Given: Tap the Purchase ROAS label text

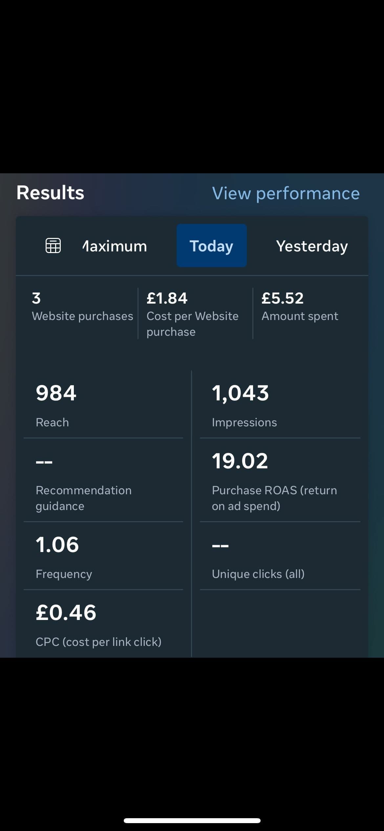Looking at the screenshot, I should [x=274, y=498].
